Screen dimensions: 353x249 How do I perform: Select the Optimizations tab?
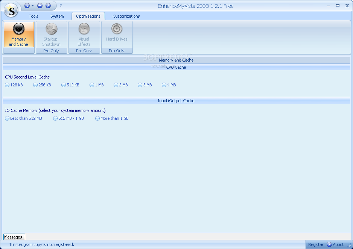coord(88,16)
